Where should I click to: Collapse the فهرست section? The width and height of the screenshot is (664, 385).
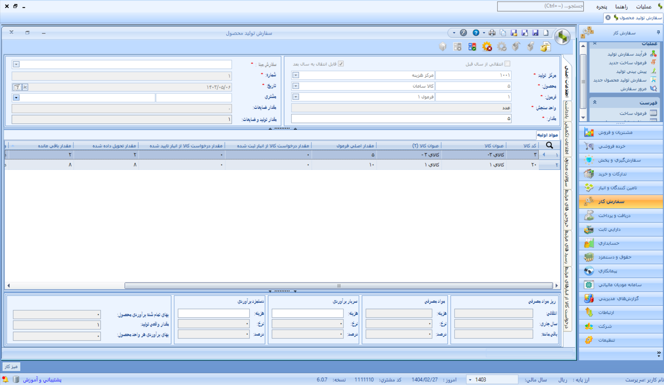click(595, 102)
